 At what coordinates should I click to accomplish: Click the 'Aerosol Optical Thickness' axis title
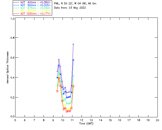tap(8, 68)
